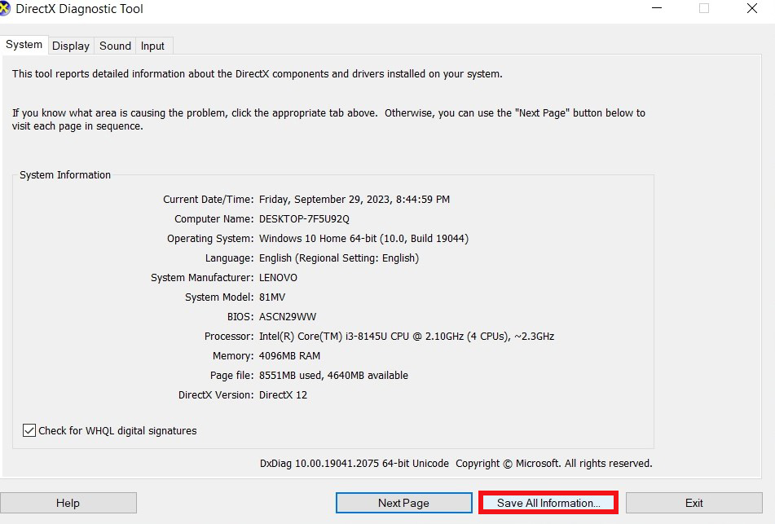Click the system manufacturer LENOVO
Viewport: 775px width, 524px height.
tap(278, 278)
